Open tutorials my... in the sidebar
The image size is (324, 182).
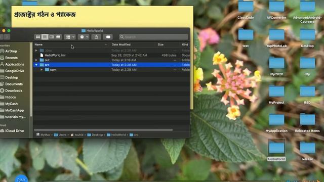[x=16, y=117]
